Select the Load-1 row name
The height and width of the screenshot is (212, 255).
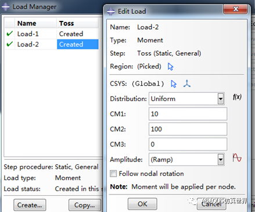(28, 34)
